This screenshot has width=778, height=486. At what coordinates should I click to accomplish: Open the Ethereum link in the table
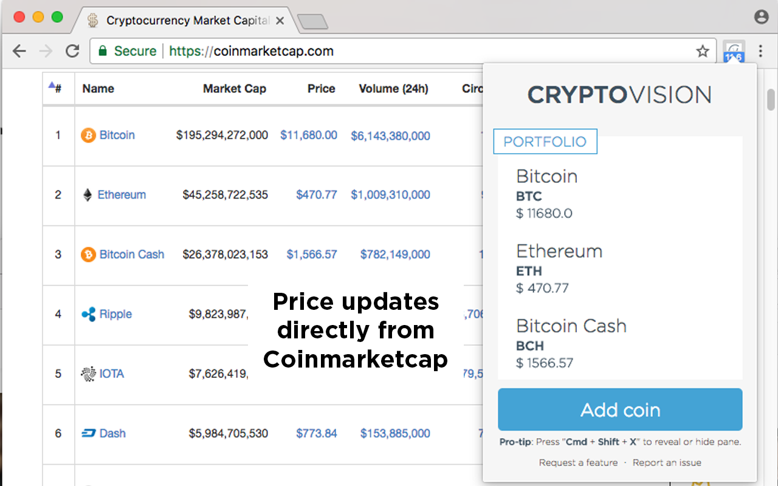[x=122, y=195]
